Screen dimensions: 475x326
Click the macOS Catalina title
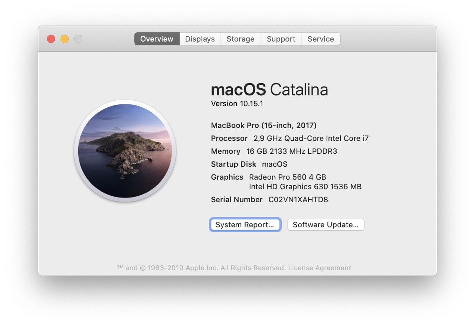click(269, 89)
